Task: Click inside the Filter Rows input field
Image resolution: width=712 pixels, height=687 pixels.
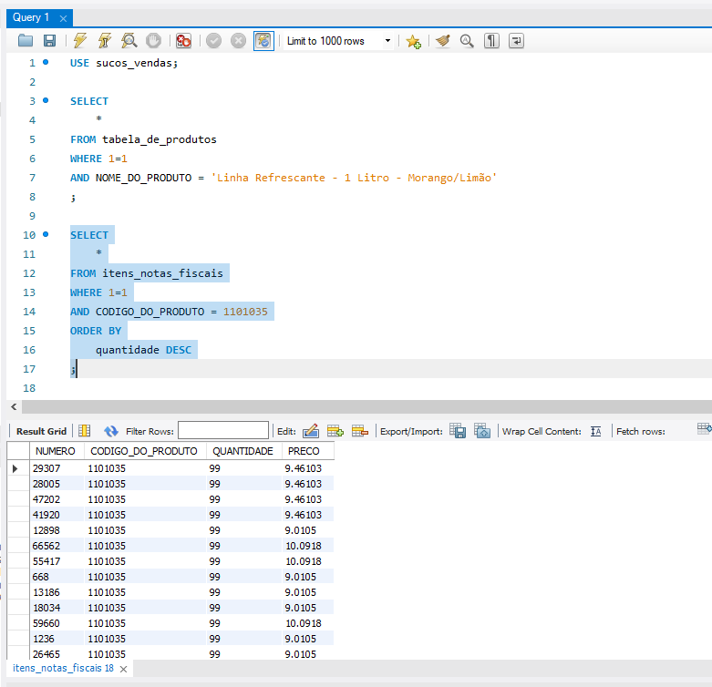Action: (x=222, y=431)
